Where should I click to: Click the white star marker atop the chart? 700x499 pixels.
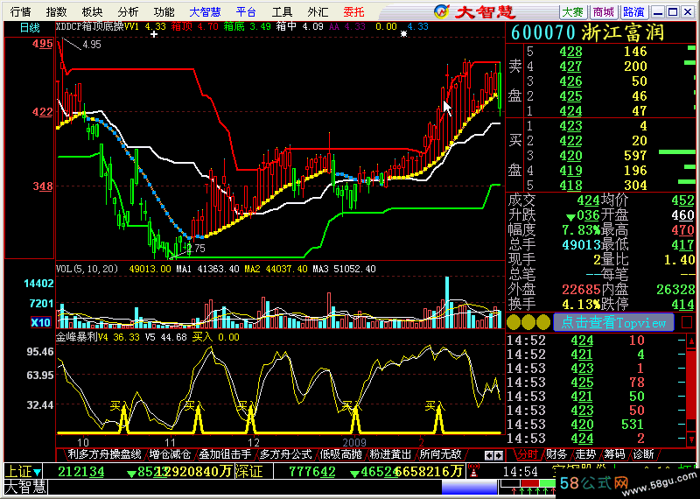[x=404, y=34]
